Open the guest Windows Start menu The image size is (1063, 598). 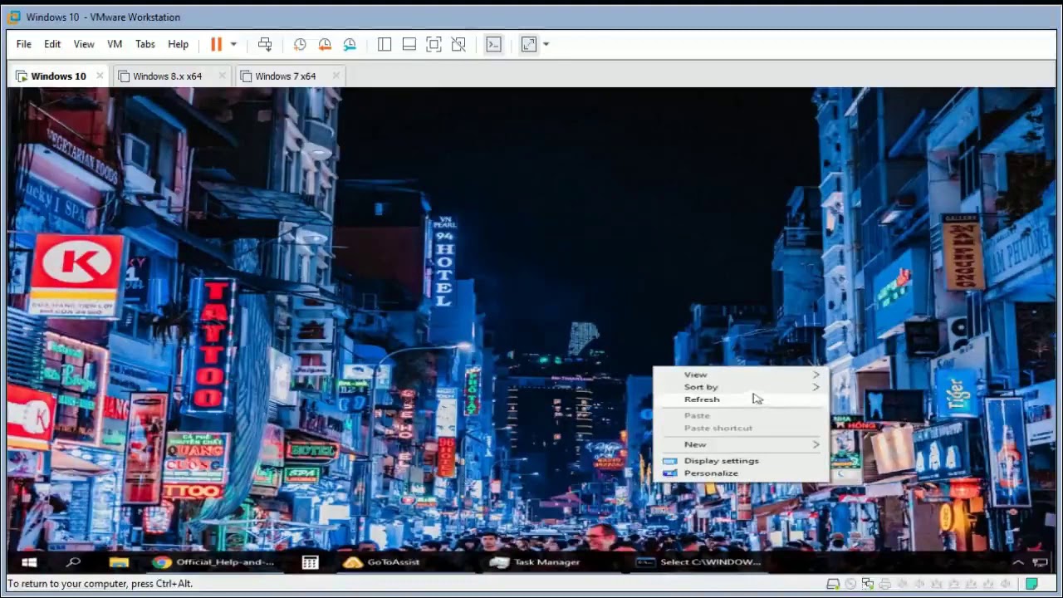29,562
